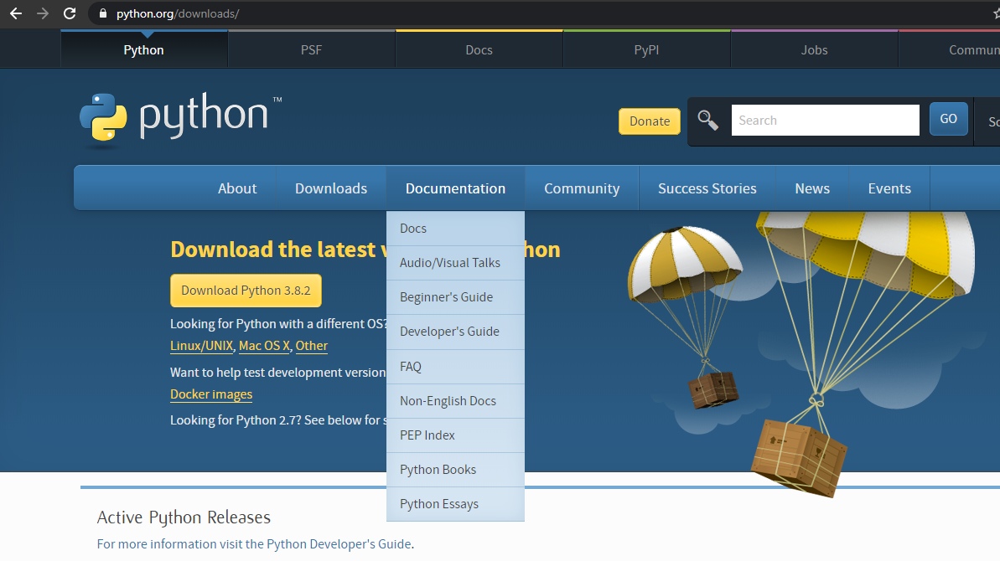Open the About navigation menu
Screen dimensions: 1000x561
pyautogui.click(x=236, y=188)
